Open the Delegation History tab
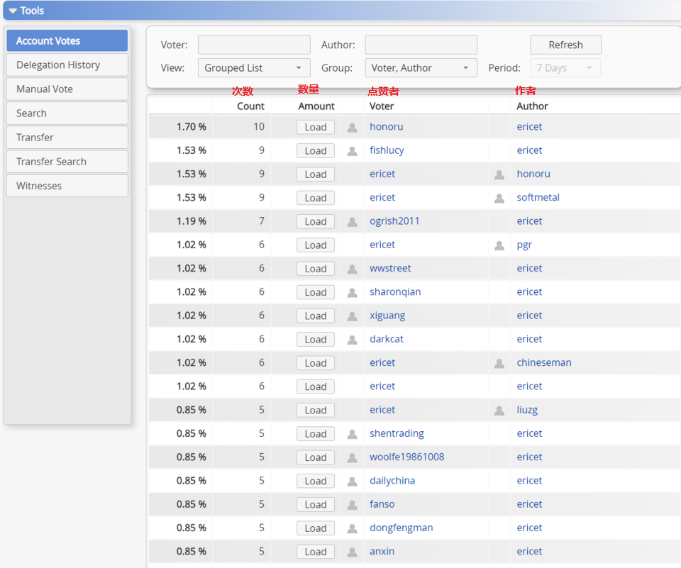Screen dimensions: 681x568 click(67, 65)
